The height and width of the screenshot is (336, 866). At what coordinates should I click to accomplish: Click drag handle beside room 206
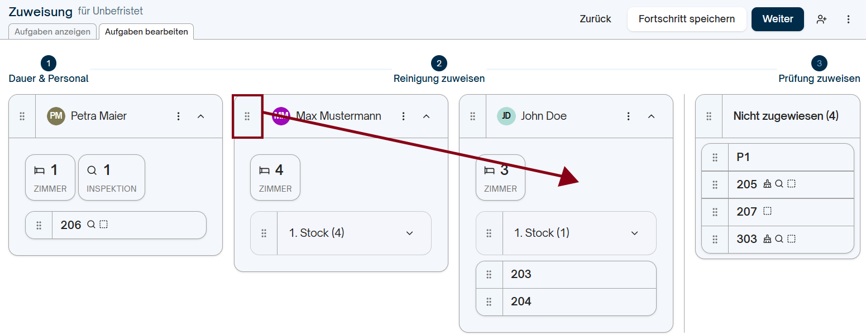[x=39, y=225]
